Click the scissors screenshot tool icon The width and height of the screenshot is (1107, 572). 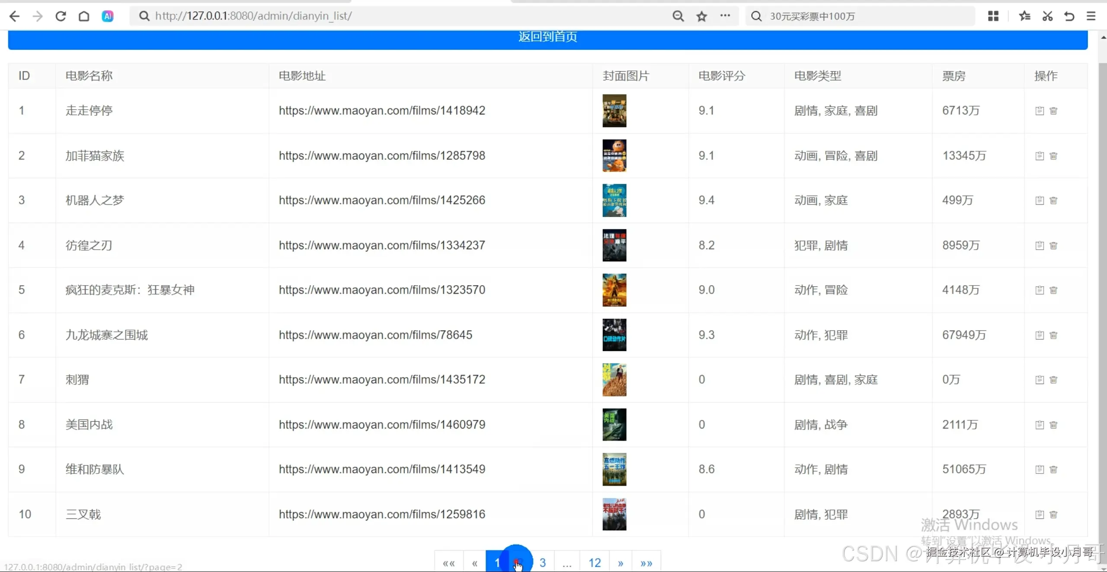1047,16
